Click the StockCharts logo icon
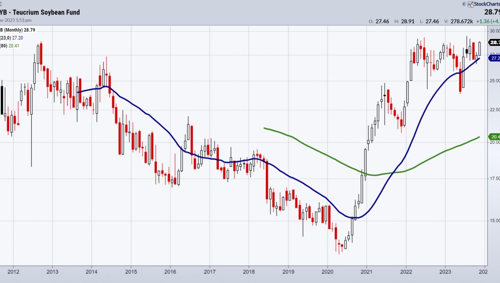This screenshot has width=500, height=283. 471,4
